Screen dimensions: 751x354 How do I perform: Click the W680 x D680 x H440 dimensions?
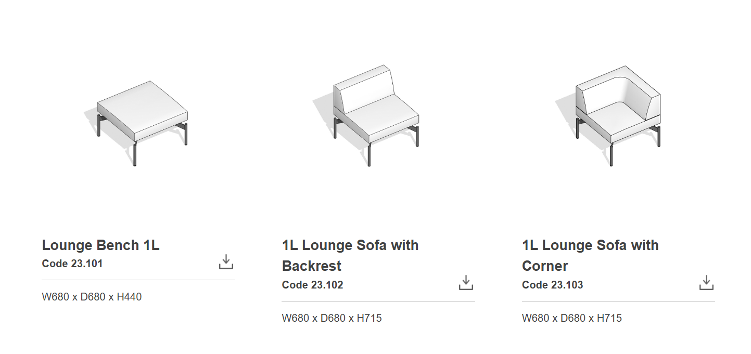(92, 297)
